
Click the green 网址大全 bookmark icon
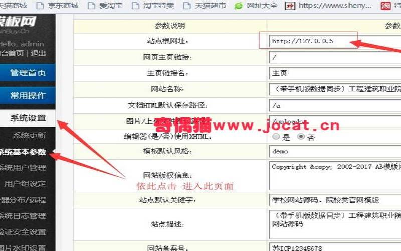coord(239,6)
